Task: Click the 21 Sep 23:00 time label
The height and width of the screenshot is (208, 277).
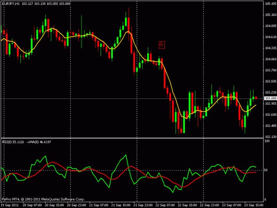Action: [x=143, y=205]
